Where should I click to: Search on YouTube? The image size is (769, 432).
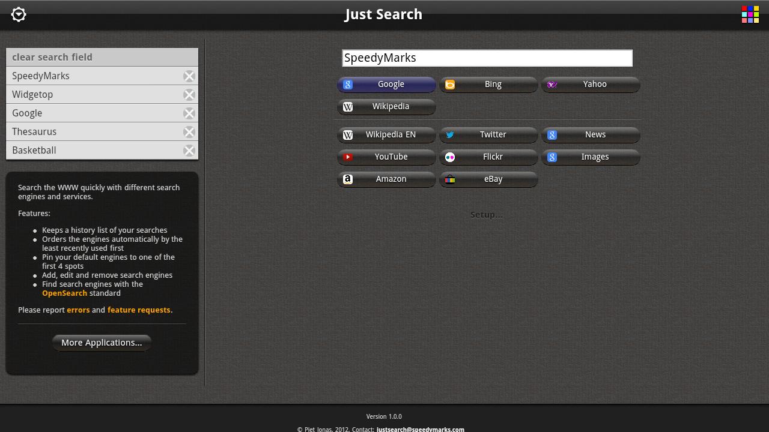[386, 157]
